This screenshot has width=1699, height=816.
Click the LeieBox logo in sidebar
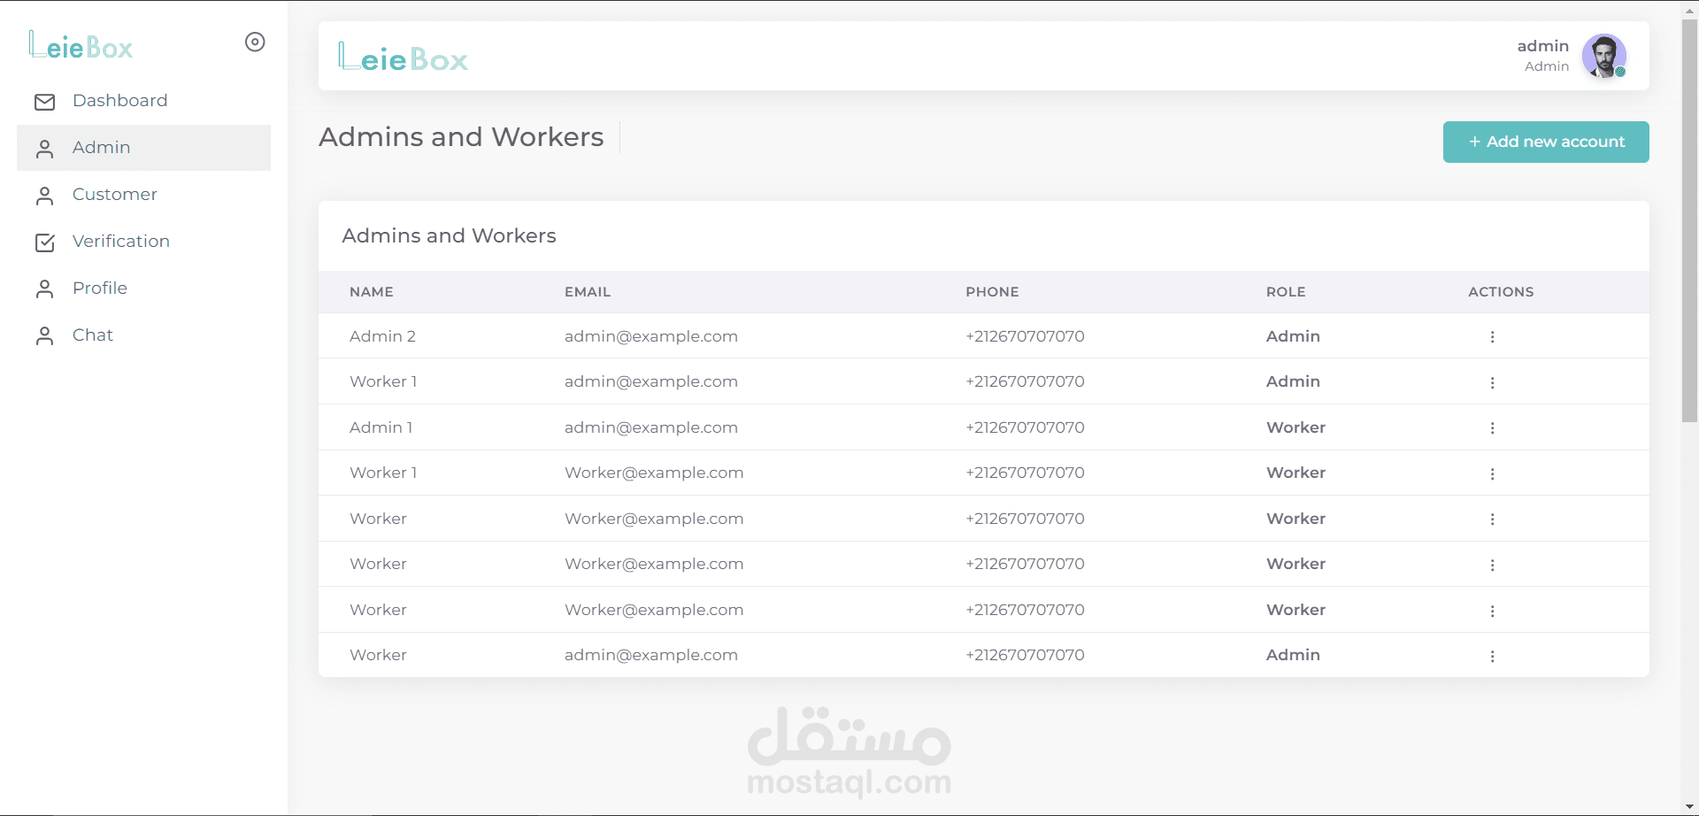[81, 45]
